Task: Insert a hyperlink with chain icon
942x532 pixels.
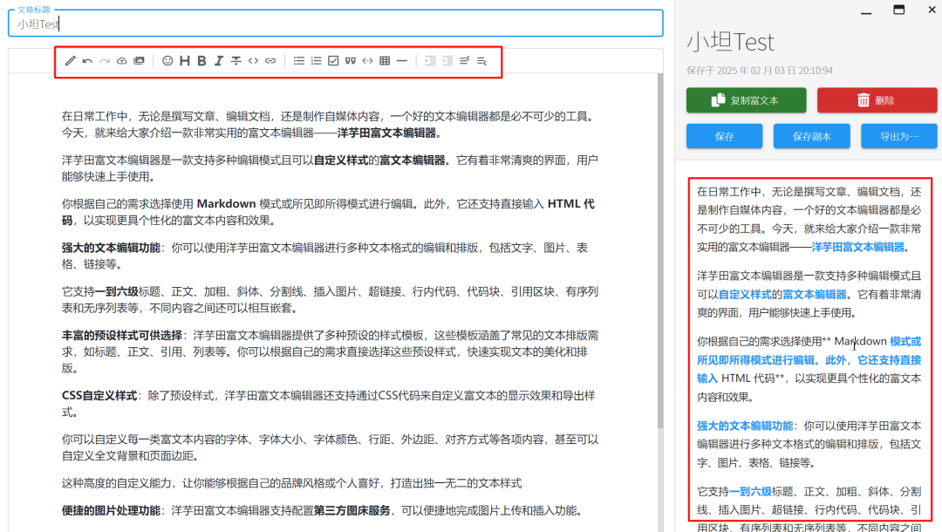Action: click(x=270, y=61)
